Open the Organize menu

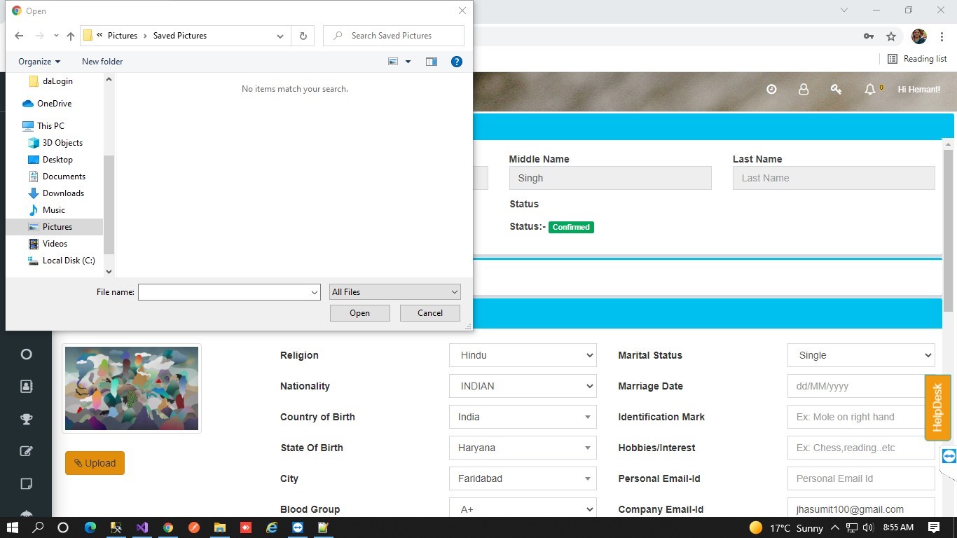(39, 62)
